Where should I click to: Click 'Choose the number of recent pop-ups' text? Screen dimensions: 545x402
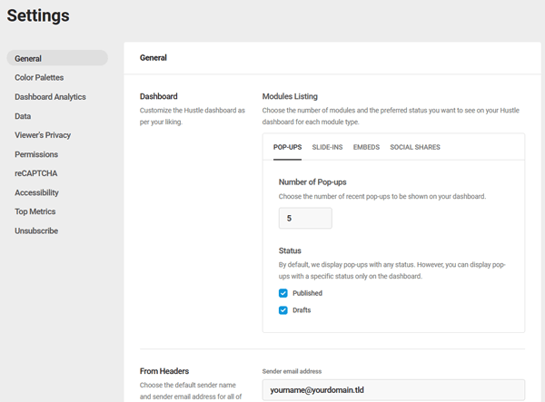[x=382, y=197]
